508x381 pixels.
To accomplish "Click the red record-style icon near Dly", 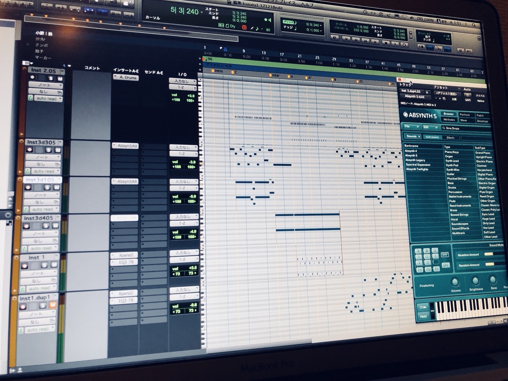I will point(244,27).
